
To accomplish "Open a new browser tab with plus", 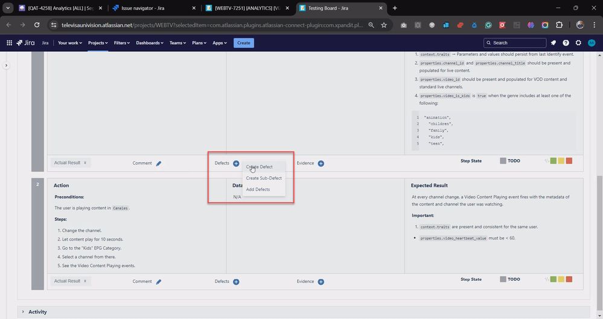I will (395, 8).
